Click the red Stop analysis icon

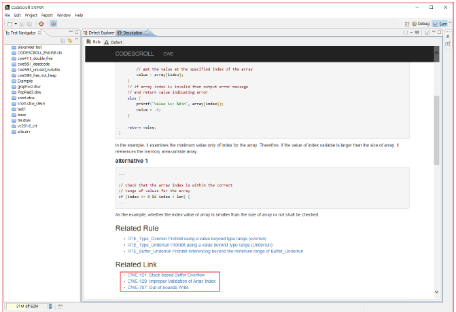coord(41,24)
